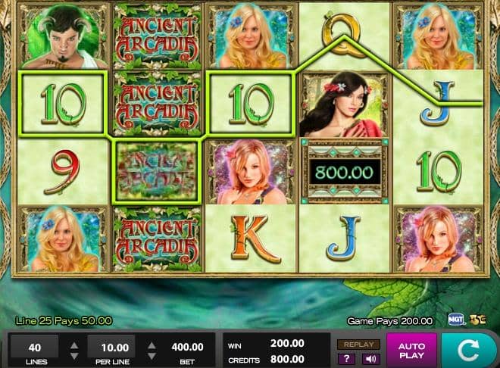Open the help question mark icon
The image size is (500, 368).
346,359
